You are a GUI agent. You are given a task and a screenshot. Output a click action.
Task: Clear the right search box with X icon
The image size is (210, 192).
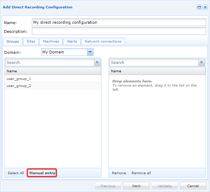201,62
